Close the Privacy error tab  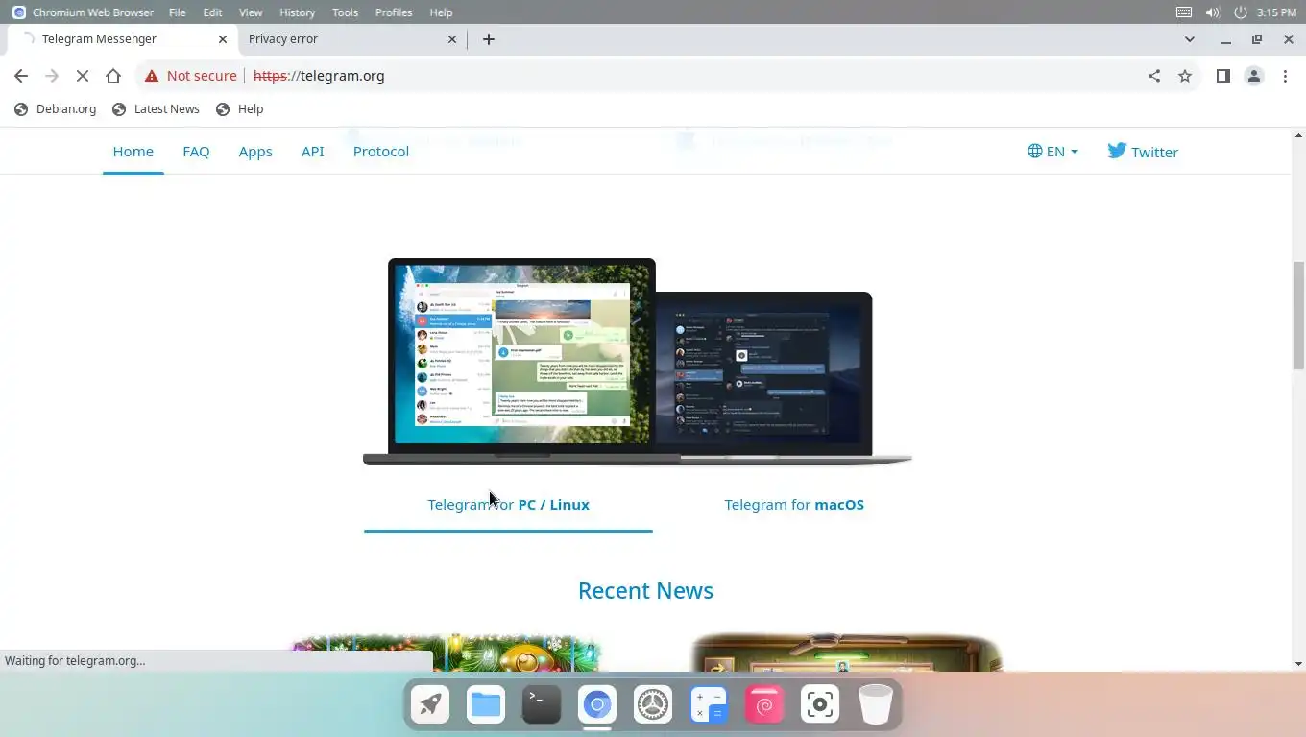pos(452,39)
